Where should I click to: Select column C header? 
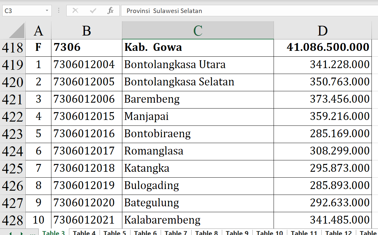198,31
